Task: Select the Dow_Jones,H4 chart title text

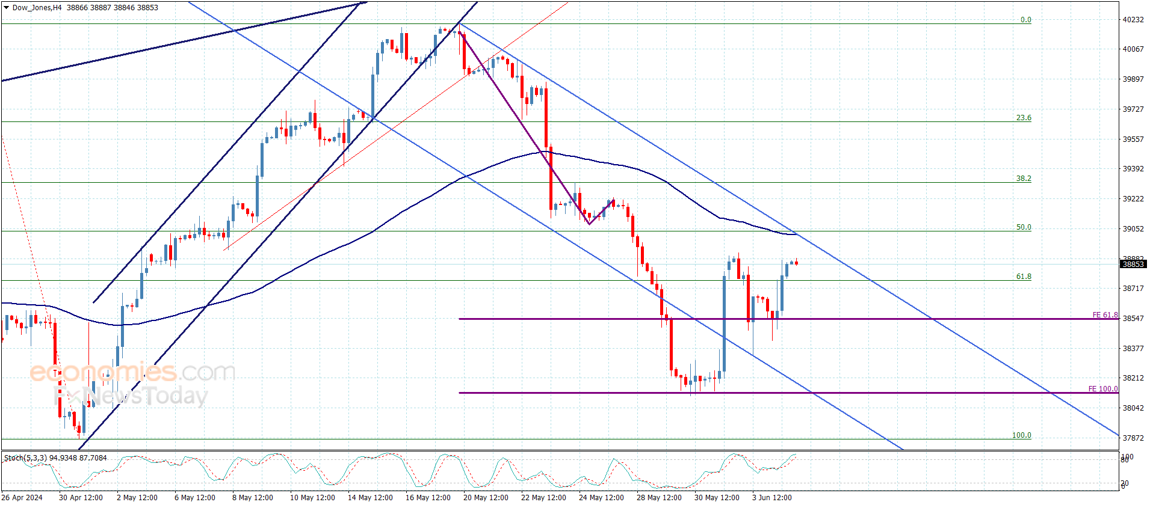Action: coord(37,8)
